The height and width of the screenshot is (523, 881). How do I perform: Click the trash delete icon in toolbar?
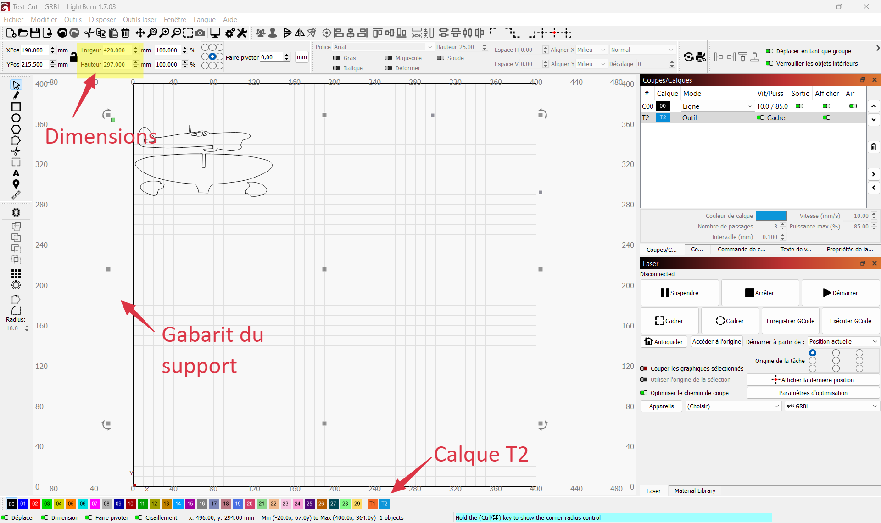125,33
